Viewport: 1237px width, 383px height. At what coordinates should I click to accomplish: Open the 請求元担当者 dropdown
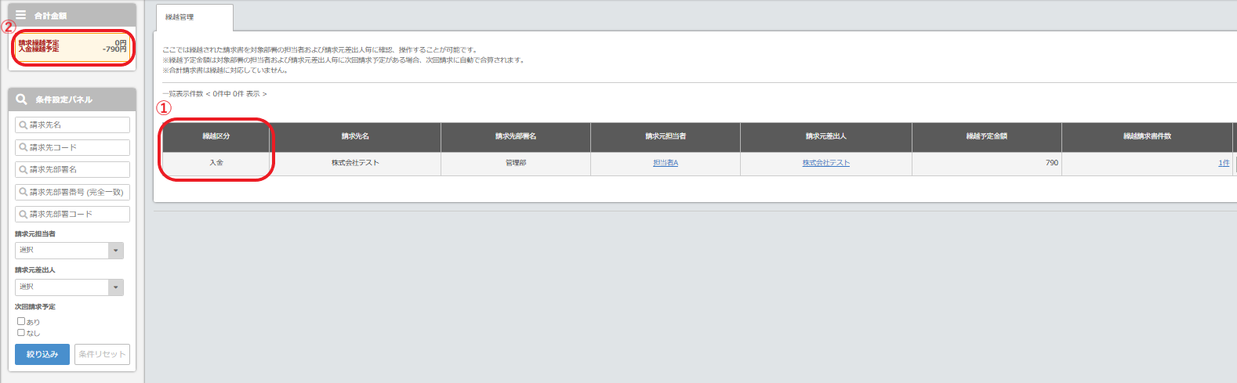coord(69,251)
